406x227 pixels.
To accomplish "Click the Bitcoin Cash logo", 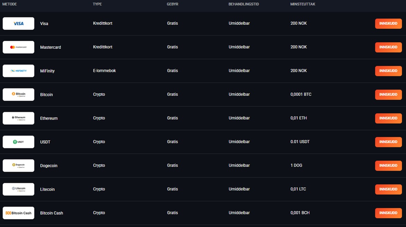I will (18, 213).
